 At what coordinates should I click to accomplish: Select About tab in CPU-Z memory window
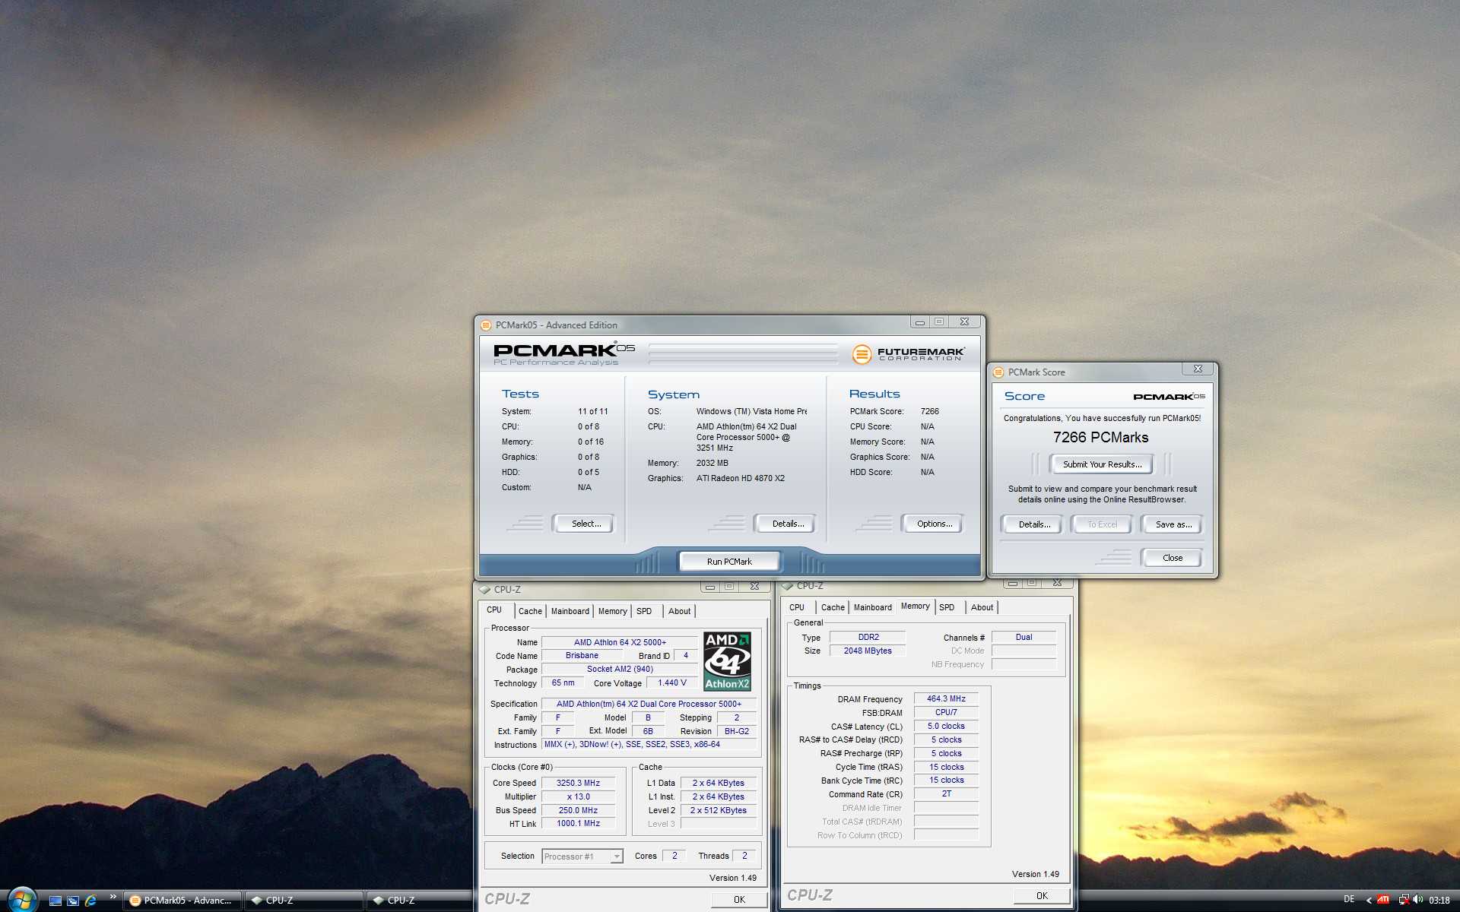coord(982,607)
